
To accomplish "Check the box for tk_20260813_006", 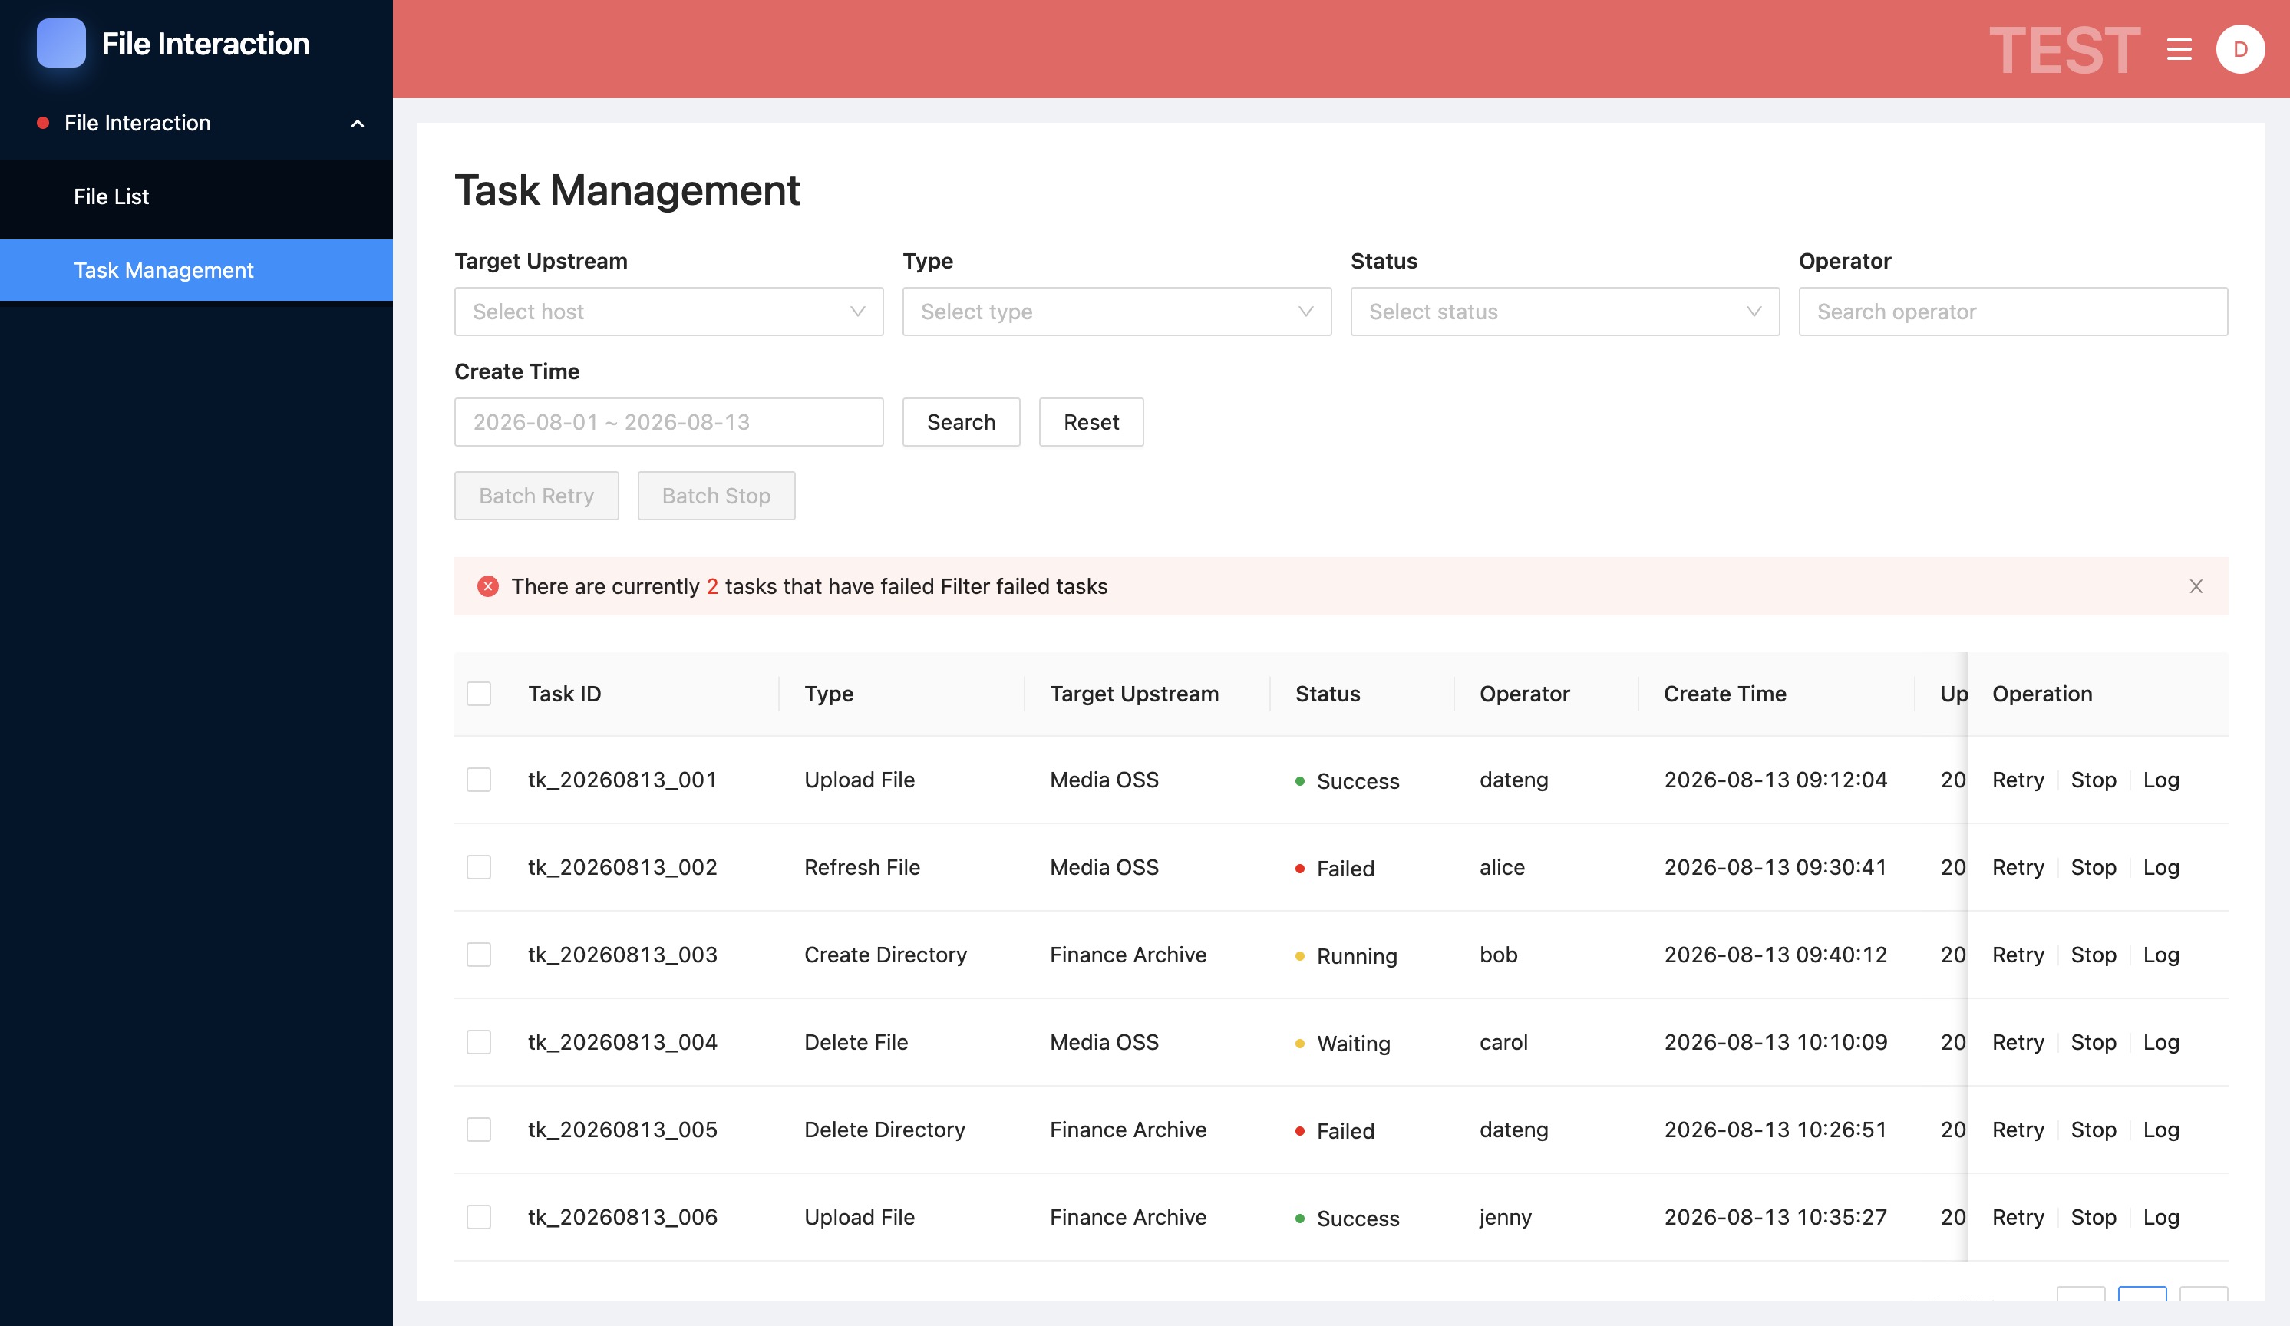I will coord(479,1217).
